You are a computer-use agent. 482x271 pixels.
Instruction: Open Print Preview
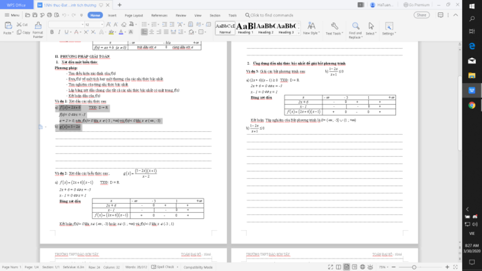click(57, 15)
